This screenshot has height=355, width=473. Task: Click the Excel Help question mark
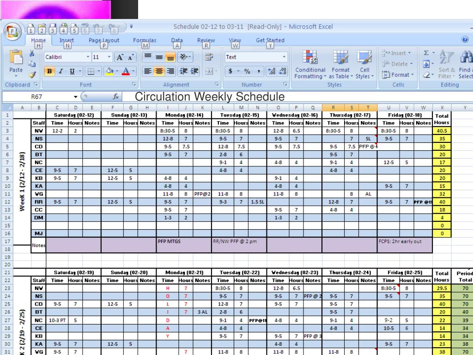click(466, 40)
